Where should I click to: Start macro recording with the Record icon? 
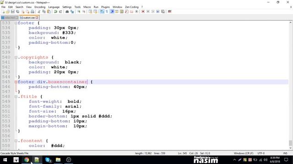coord(143,11)
